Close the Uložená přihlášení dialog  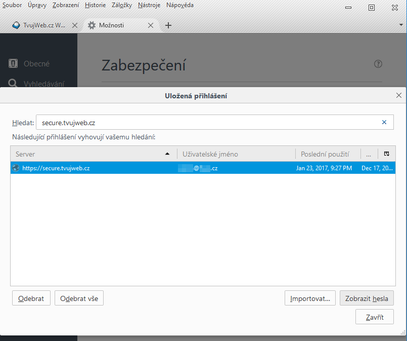coord(398,95)
